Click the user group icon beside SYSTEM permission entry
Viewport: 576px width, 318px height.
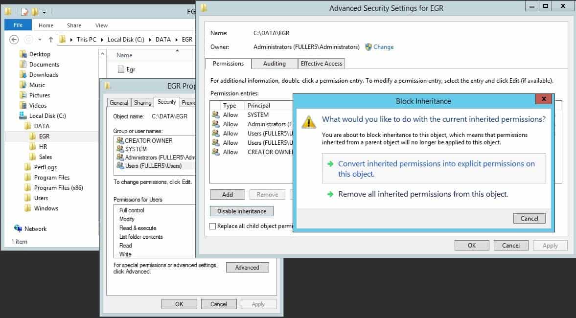click(x=216, y=114)
